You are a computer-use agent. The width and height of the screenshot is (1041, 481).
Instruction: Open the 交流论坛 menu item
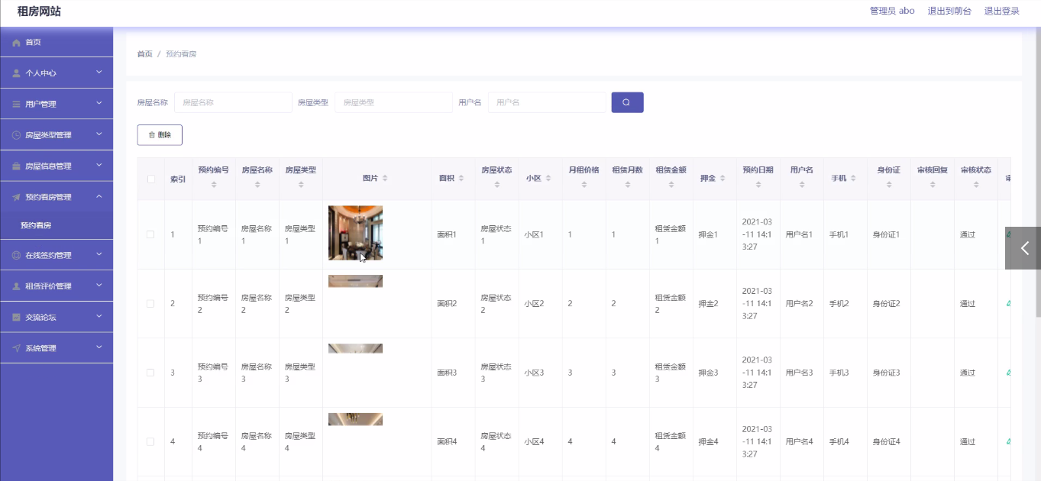(x=40, y=317)
